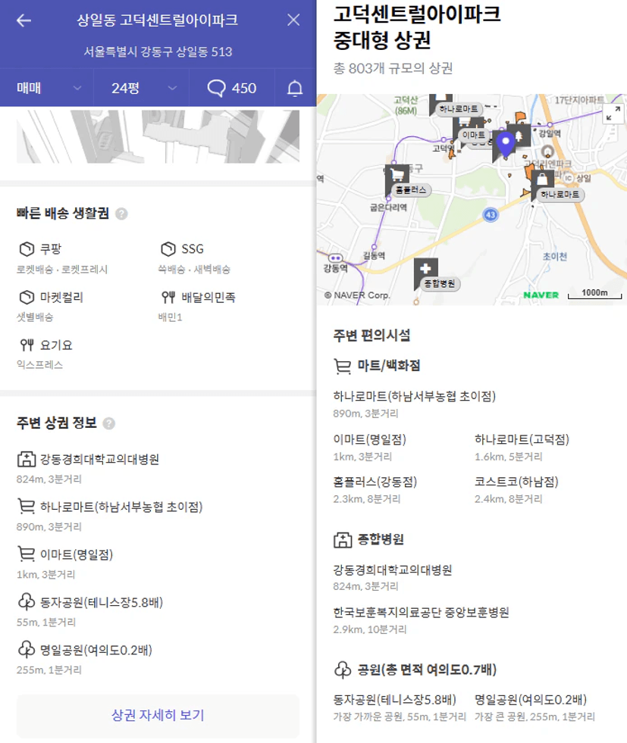
Task: Close the 상일동 고덕센트럴아이파크 panel
Action: click(293, 20)
